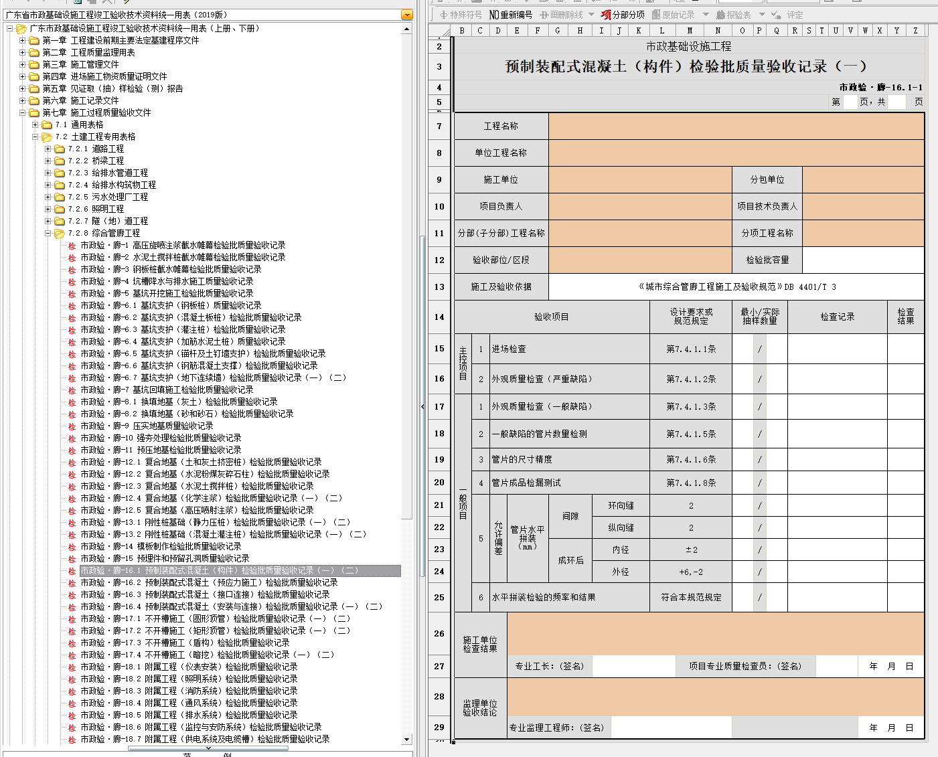The width and height of the screenshot is (938, 757).
Task: Select the 第四章 进场施工物资质量证明文件 folder
Action: (x=104, y=76)
